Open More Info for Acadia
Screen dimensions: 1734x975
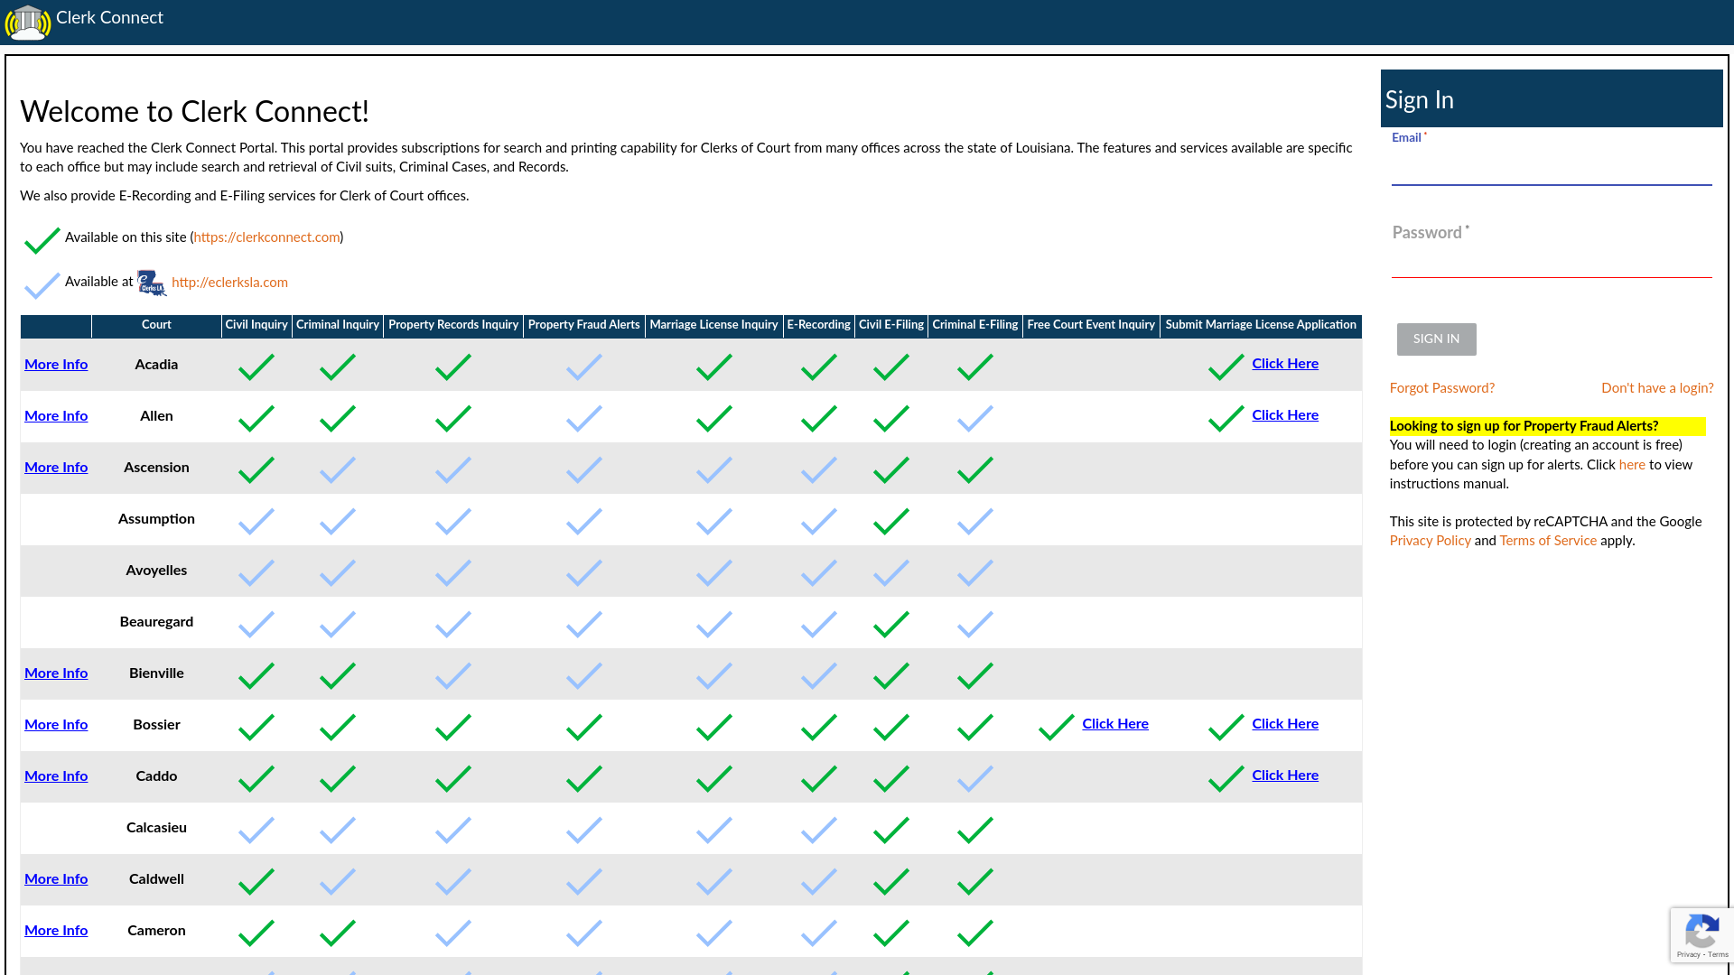point(56,365)
